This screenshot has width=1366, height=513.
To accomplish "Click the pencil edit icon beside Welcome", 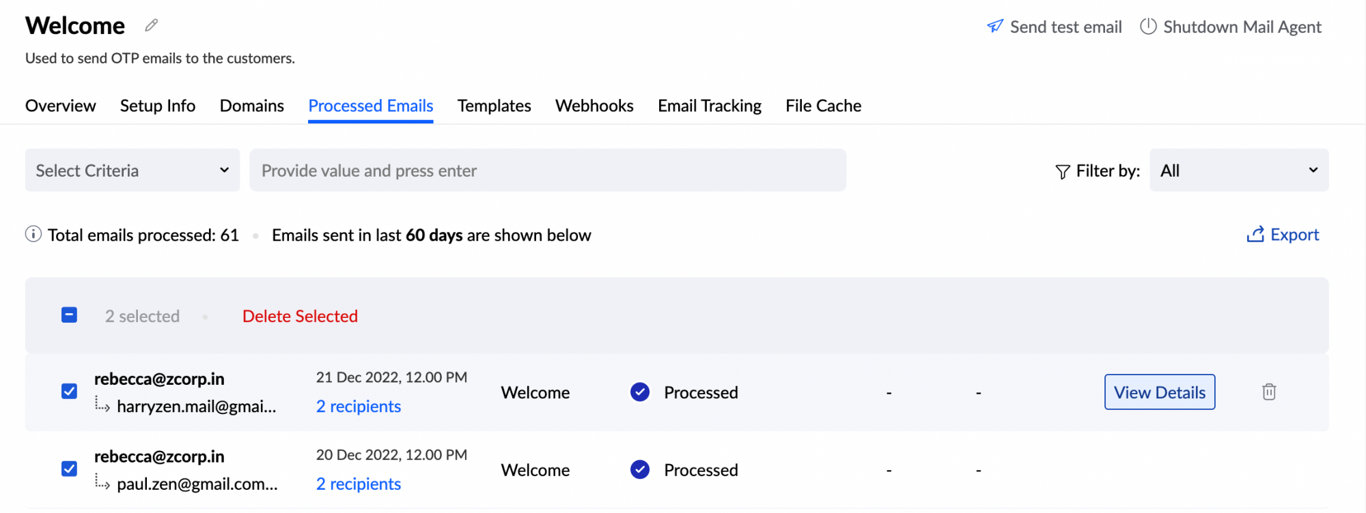I will pos(152,25).
